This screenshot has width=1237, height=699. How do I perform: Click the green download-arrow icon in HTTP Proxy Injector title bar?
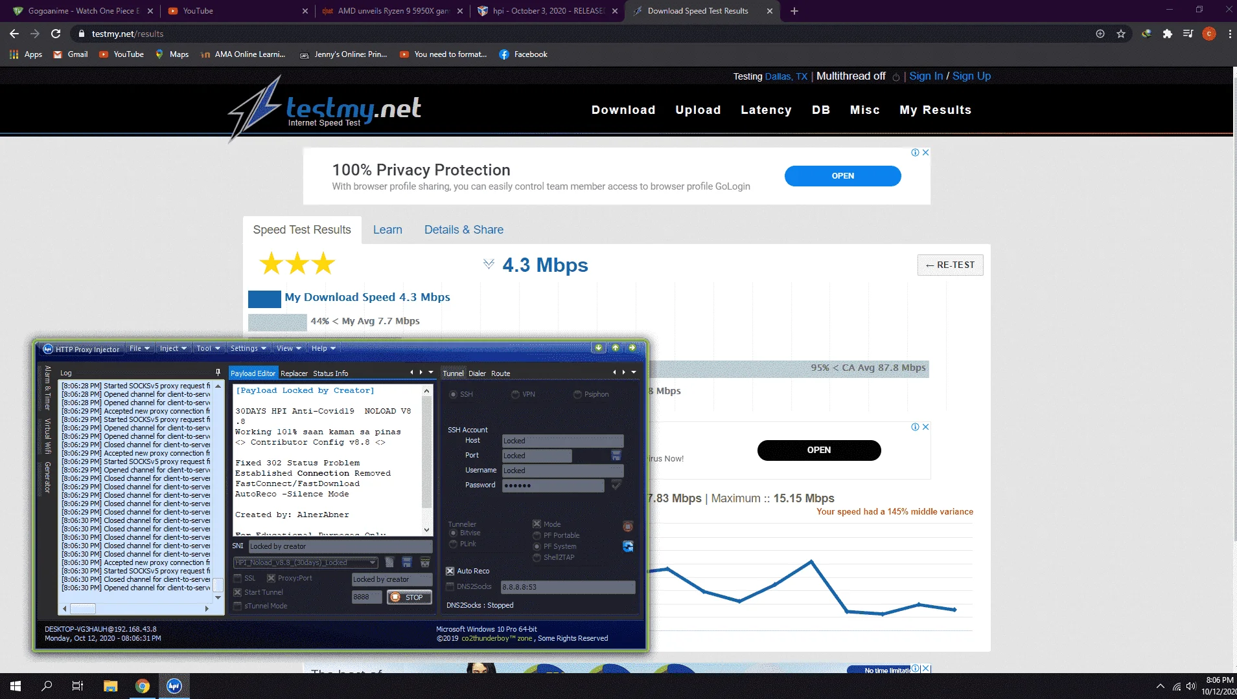coord(598,348)
